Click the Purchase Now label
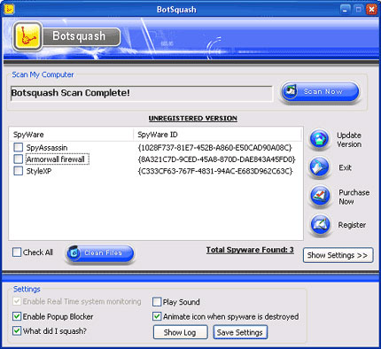Viewport: 381px width, 349px height. 354,197
